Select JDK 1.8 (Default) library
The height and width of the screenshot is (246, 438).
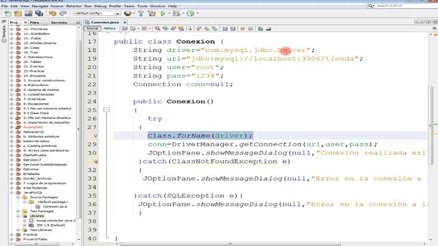pyautogui.click(x=51, y=225)
